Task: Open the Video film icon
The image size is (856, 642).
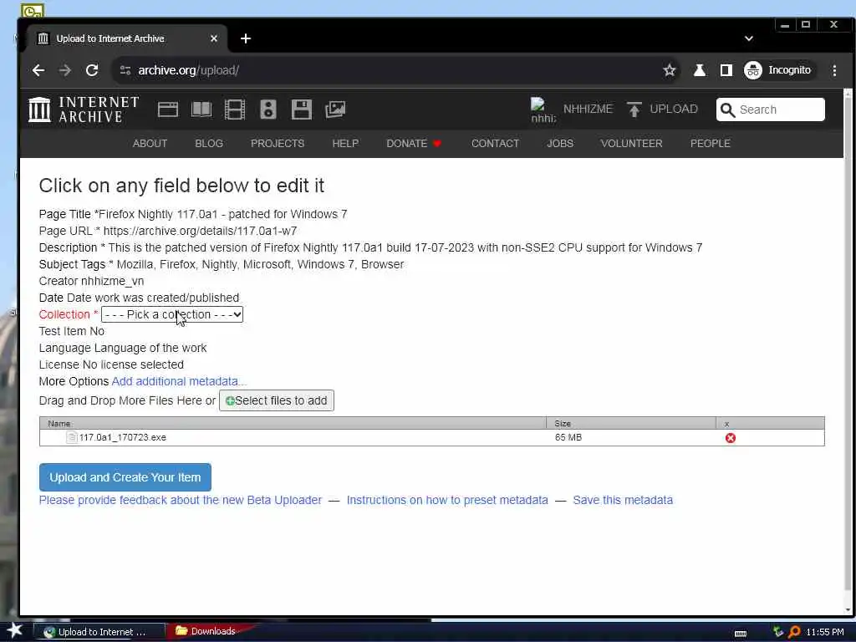Action: coord(235,110)
